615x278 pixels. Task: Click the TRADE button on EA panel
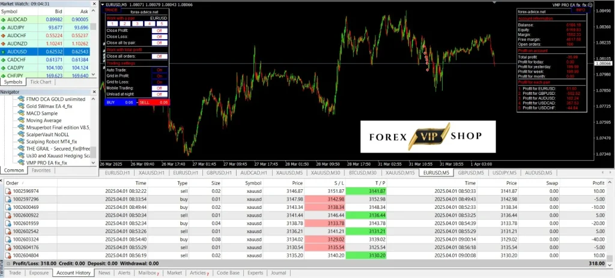click(111, 10)
